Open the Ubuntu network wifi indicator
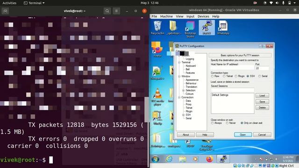Image resolution: width=299 pixels, height=168 pixels. click(x=271, y=3)
